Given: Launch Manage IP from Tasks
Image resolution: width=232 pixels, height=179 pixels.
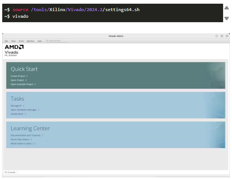Looking at the screenshot, I should coord(16,106).
